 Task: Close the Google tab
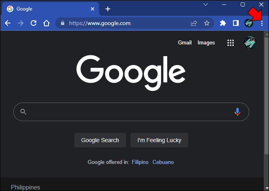tap(92, 9)
